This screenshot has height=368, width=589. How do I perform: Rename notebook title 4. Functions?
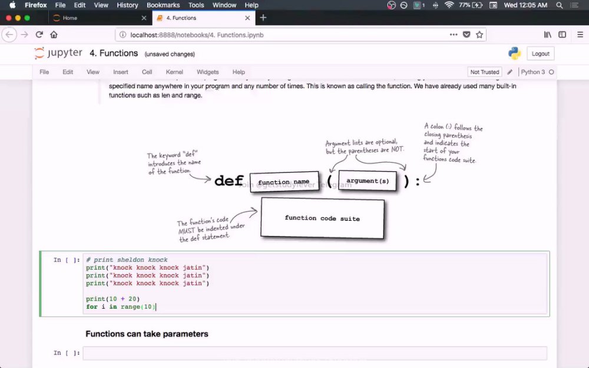point(114,54)
